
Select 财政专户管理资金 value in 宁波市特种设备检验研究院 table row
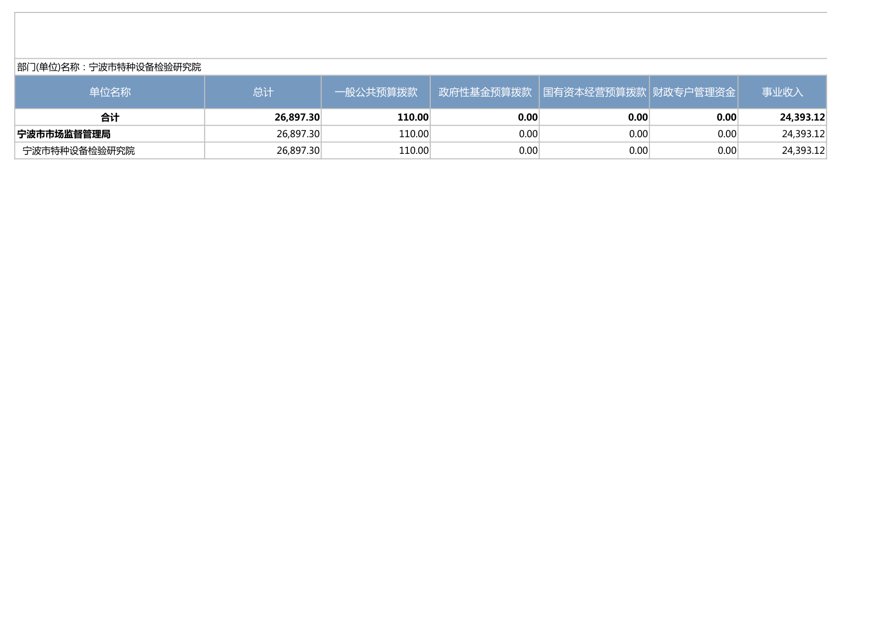[x=727, y=151]
